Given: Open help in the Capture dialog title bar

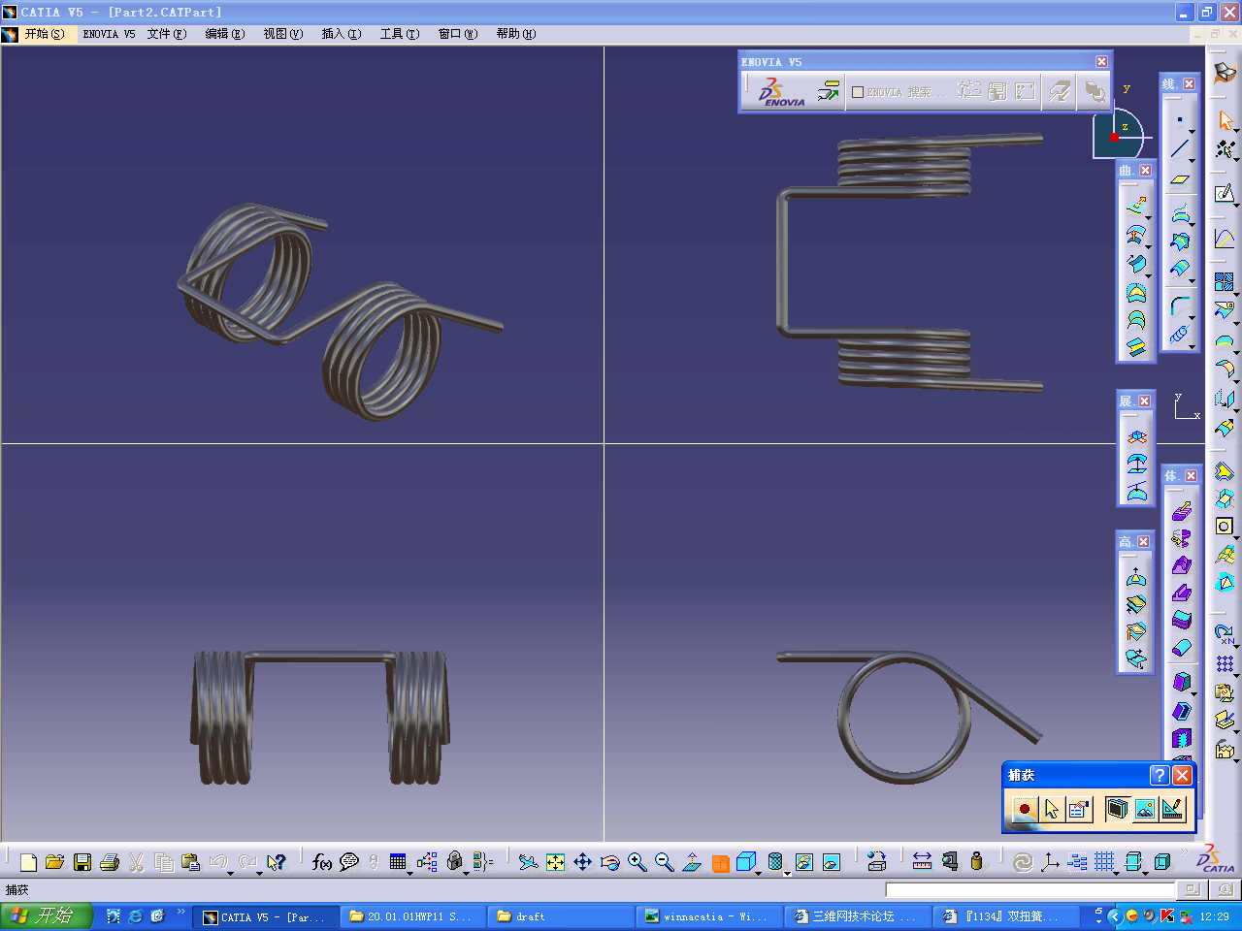Looking at the screenshot, I should click(x=1159, y=775).
